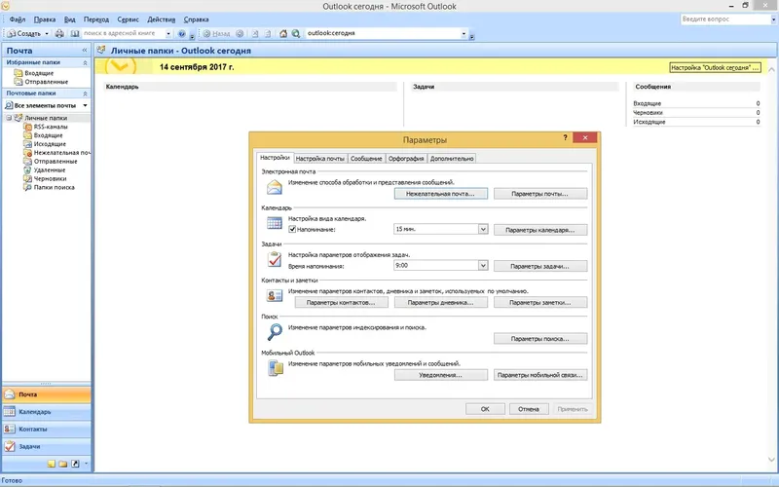Click the Создать new item button
The height and width of the screenshot is (487, 779).
point(23,33)
